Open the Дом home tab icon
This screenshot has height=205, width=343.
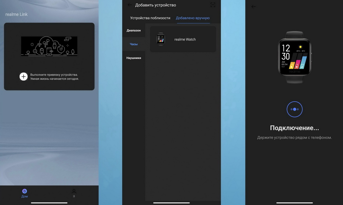click(x=25, y=191)
